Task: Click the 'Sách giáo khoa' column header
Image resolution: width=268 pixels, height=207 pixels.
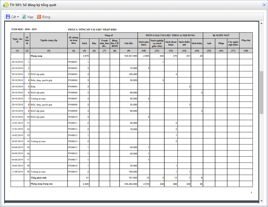Action: (143, 43)
